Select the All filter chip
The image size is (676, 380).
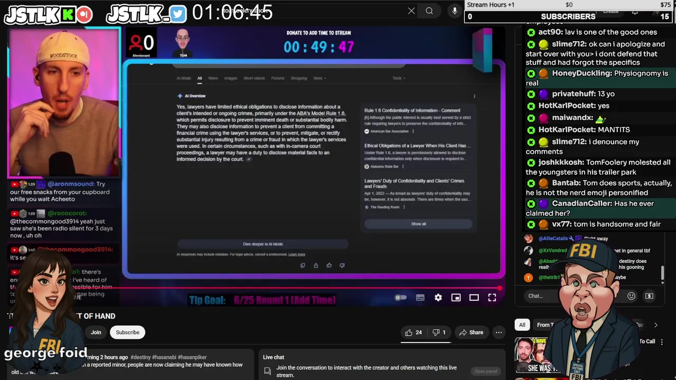point(522,325)
